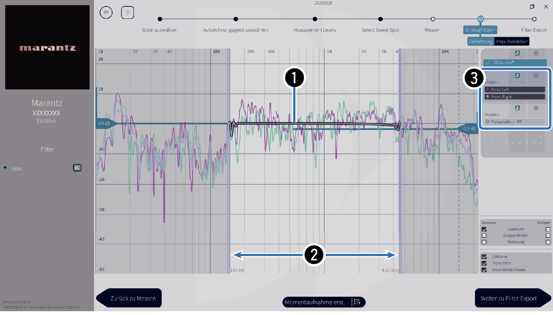Click the 4.61 kHz right range curtain

click(400, 161)
